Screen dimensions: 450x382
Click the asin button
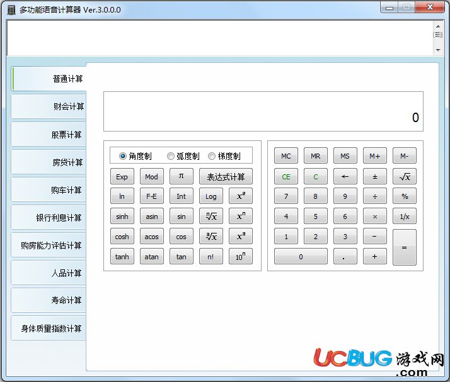click(x=151, y=216)
